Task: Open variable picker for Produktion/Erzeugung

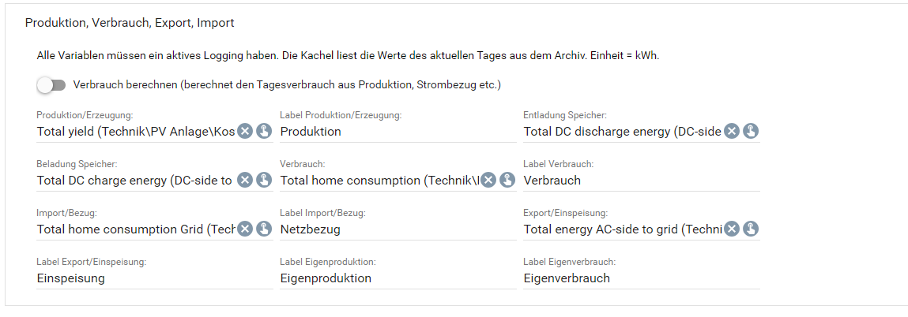Action: click(x=263, y=132)
